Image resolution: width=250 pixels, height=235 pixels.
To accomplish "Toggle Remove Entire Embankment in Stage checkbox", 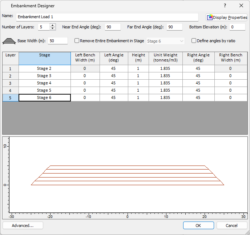I will click(77, 41).
